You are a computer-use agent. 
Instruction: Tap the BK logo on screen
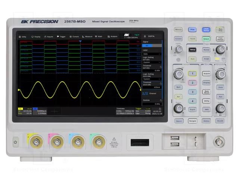pos(127,35)
